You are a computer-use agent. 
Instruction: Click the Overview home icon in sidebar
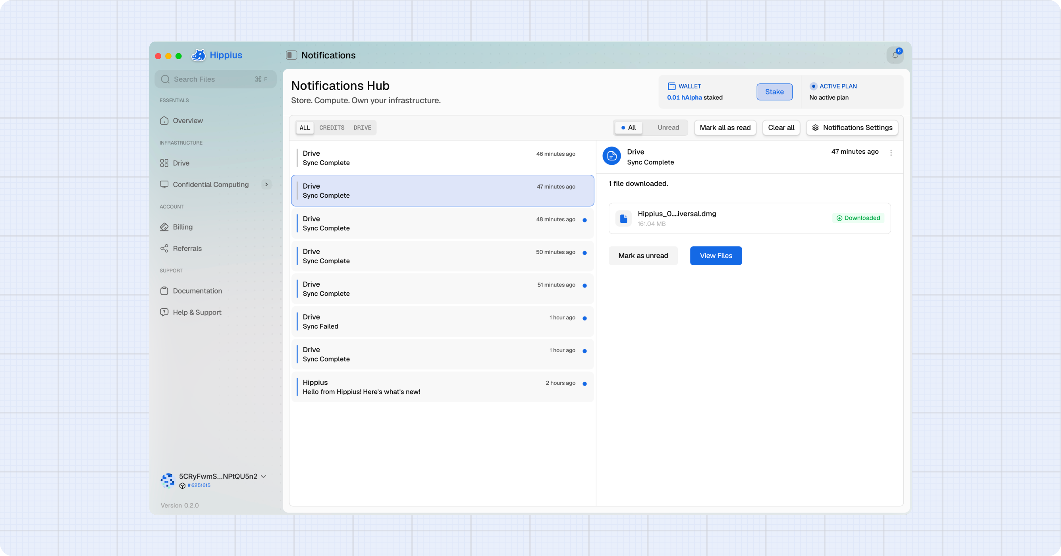tap(164, 121)
